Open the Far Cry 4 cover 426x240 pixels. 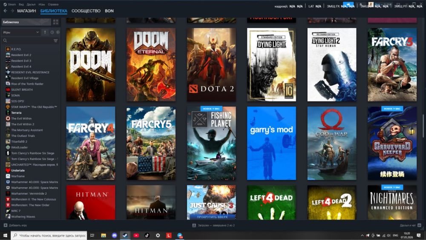click(91, 143)
